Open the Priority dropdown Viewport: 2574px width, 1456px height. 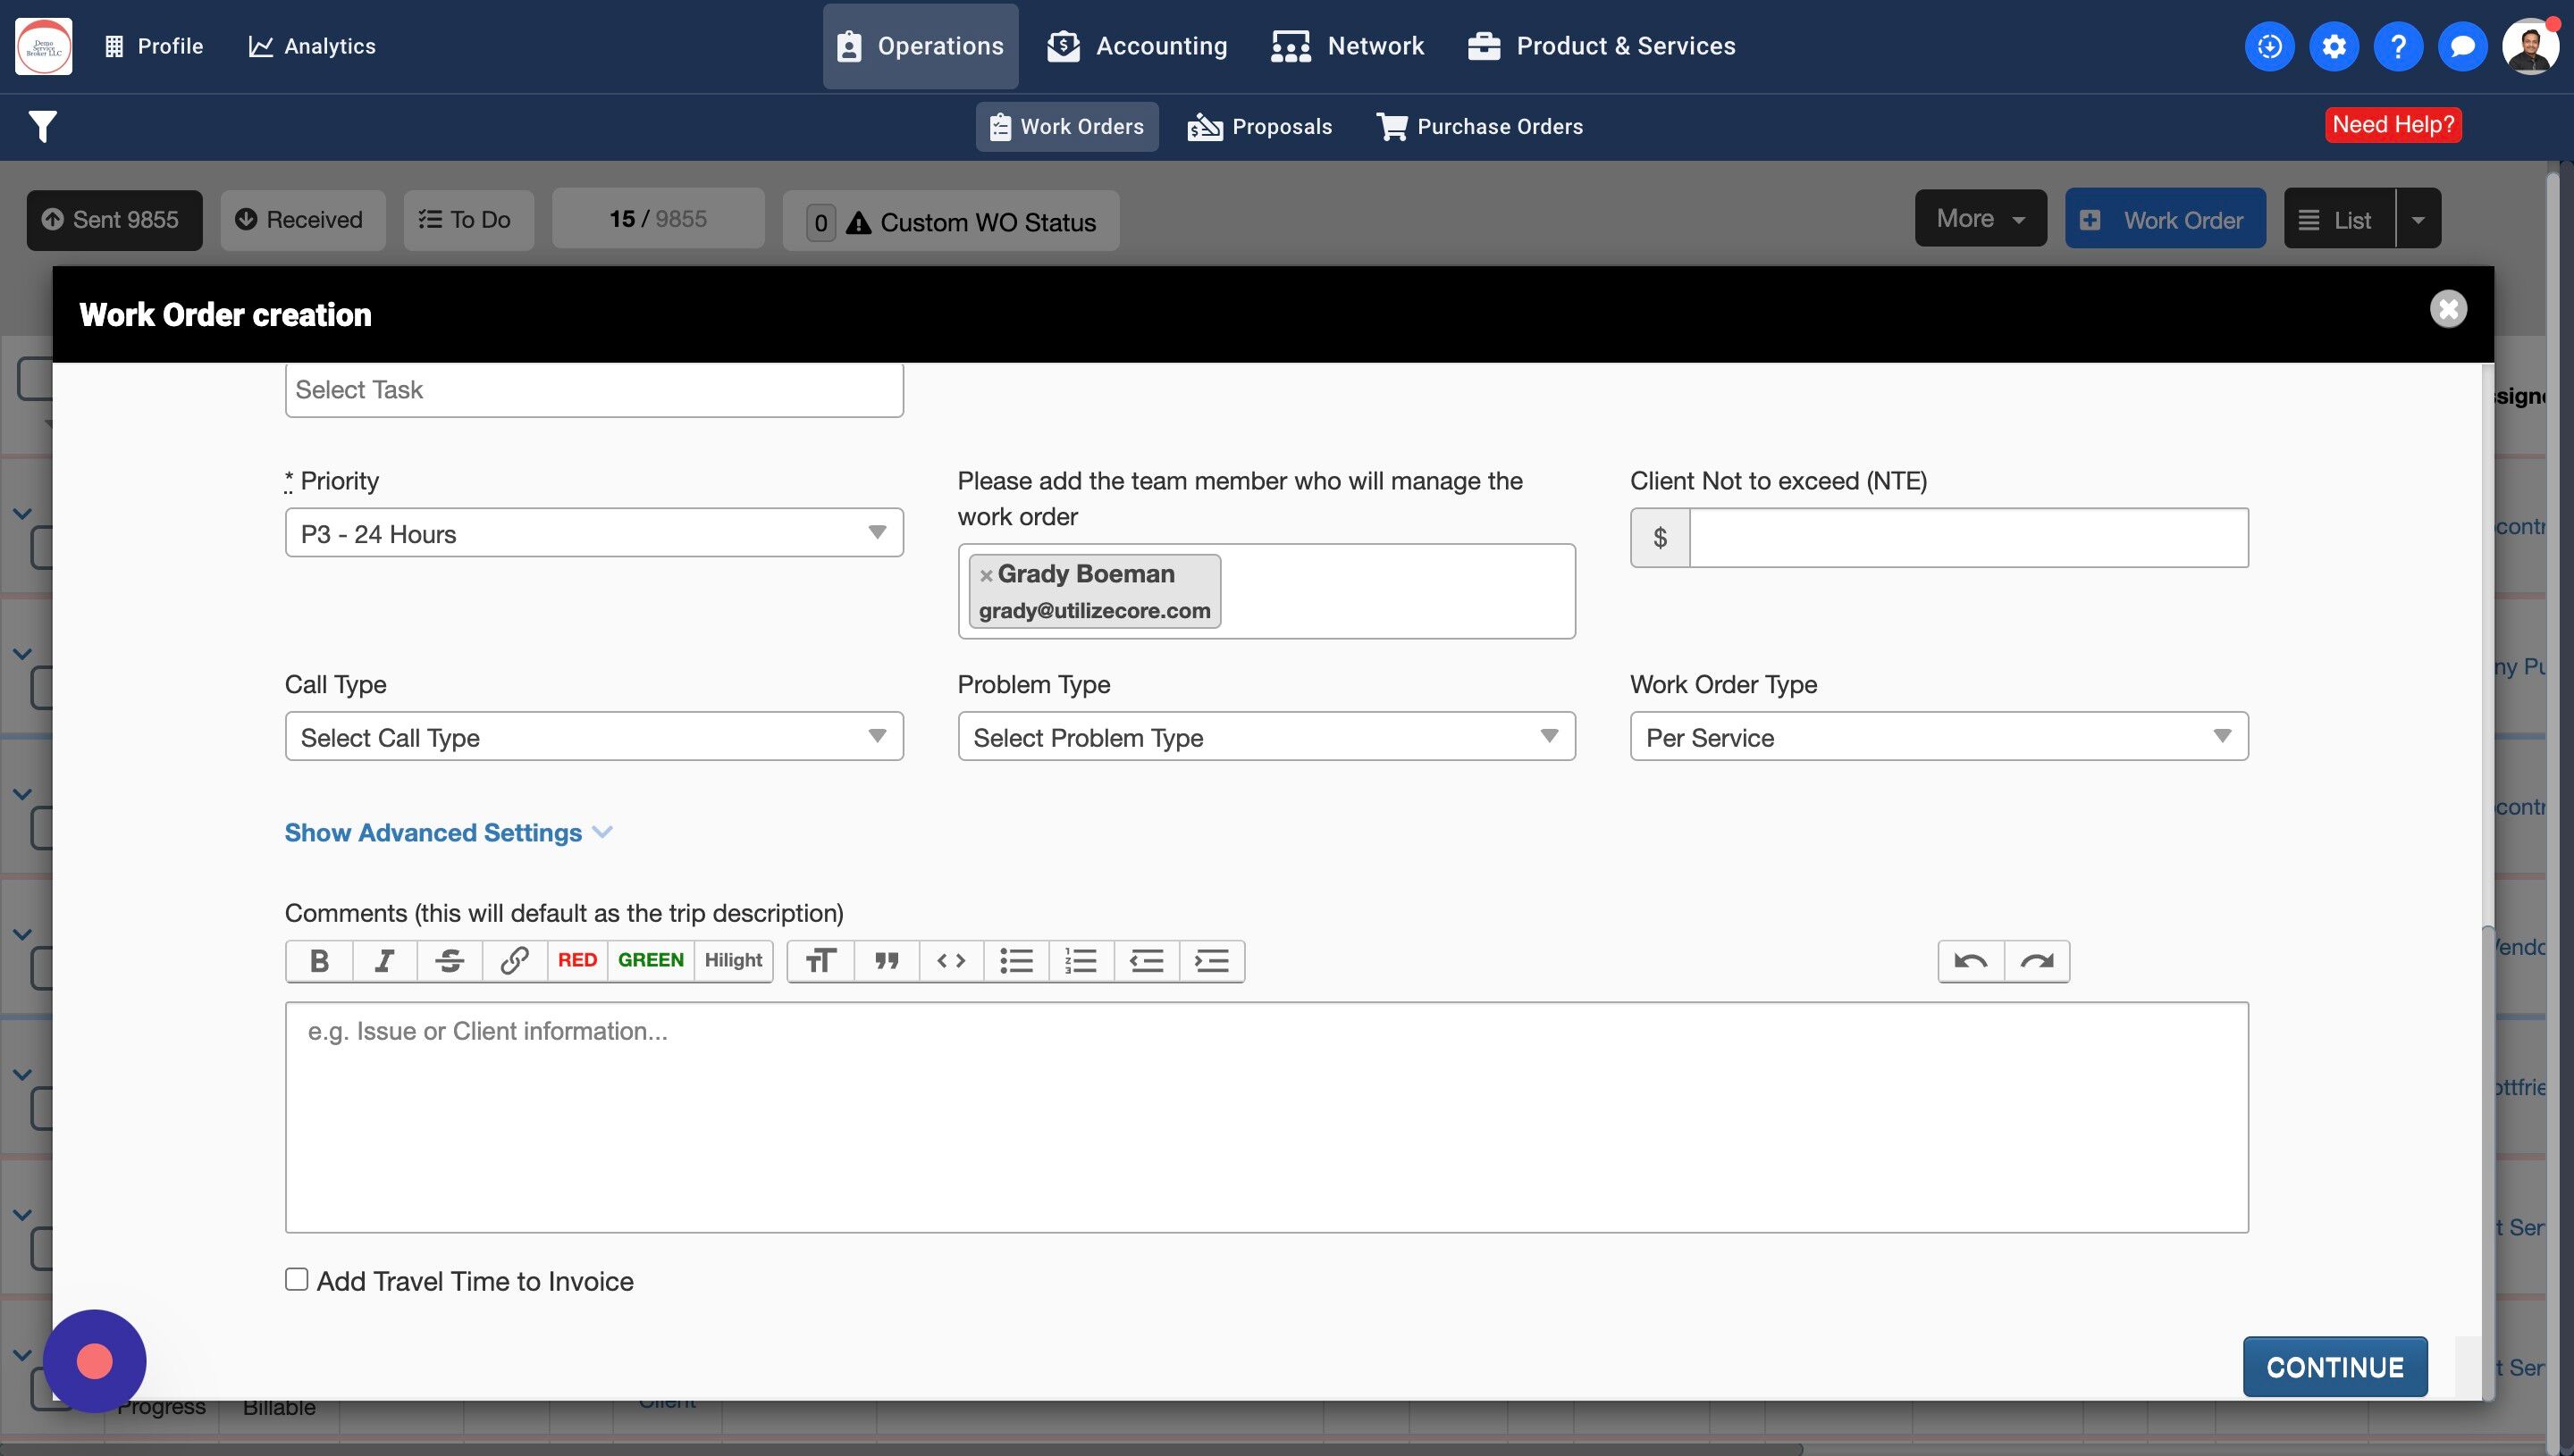593,533
